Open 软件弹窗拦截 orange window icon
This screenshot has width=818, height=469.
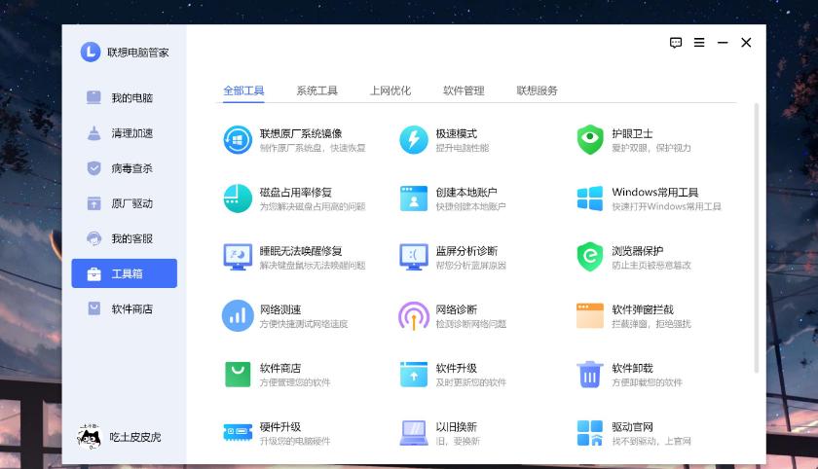pos(590,316)
